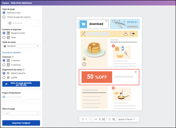Click the ON SALE airplane banner
The width and height of the screenshot is (176, 128).
pyautogui.click(x=125, y=24)
